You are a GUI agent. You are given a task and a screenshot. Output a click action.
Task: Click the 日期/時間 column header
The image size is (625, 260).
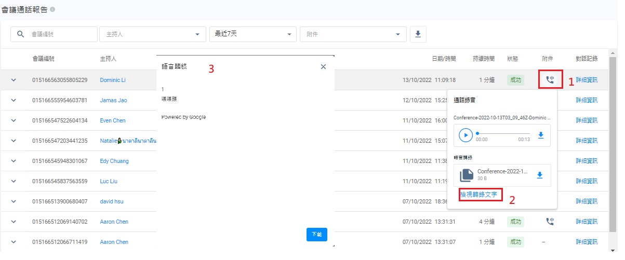[x=444, y=59]
